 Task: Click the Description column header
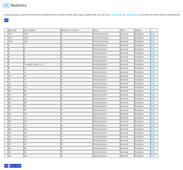click(x=42, y=30)
